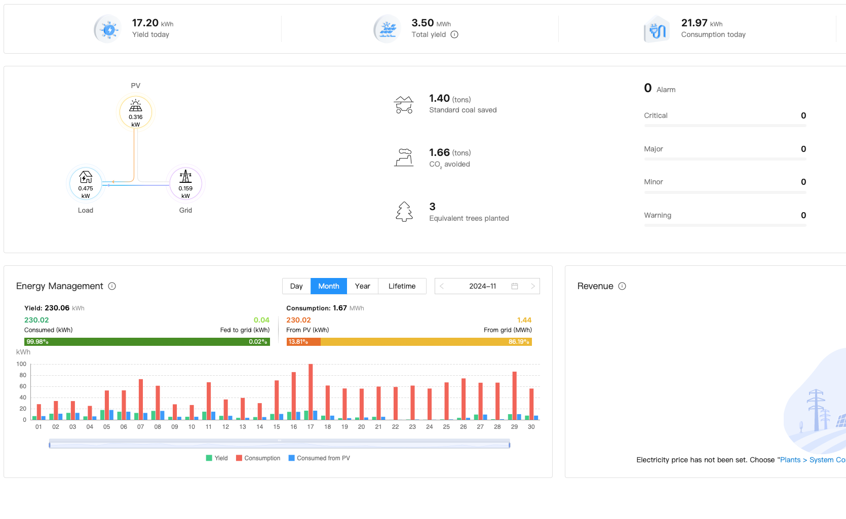Viewport: 846px width, 519px height.
Task: Select the Year view tab
Action: (362, 286)
